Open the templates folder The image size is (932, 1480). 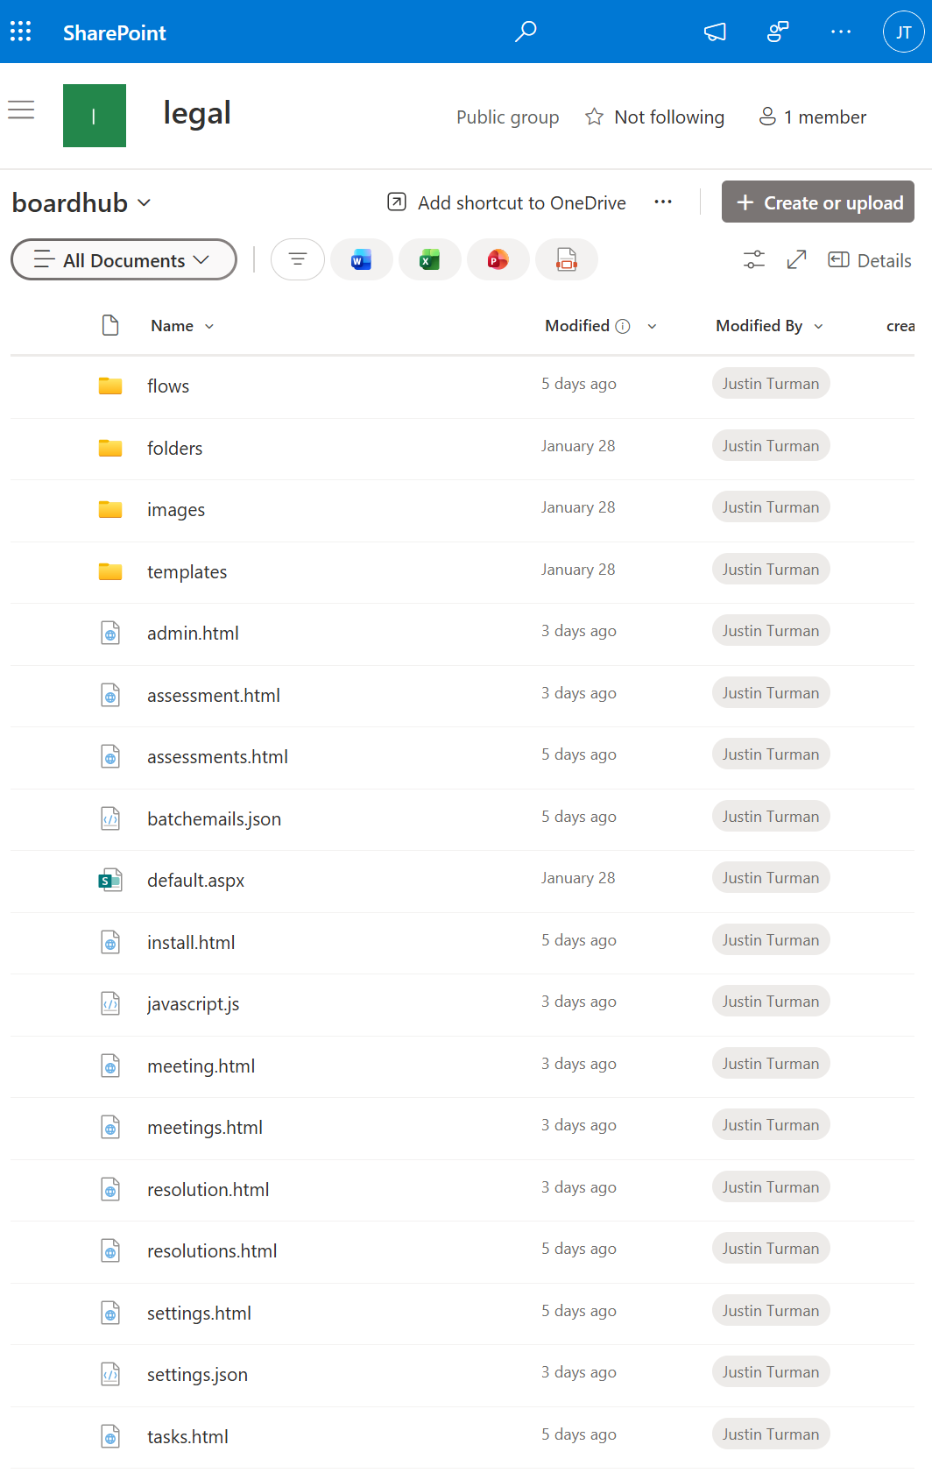(x=187, y=572)
